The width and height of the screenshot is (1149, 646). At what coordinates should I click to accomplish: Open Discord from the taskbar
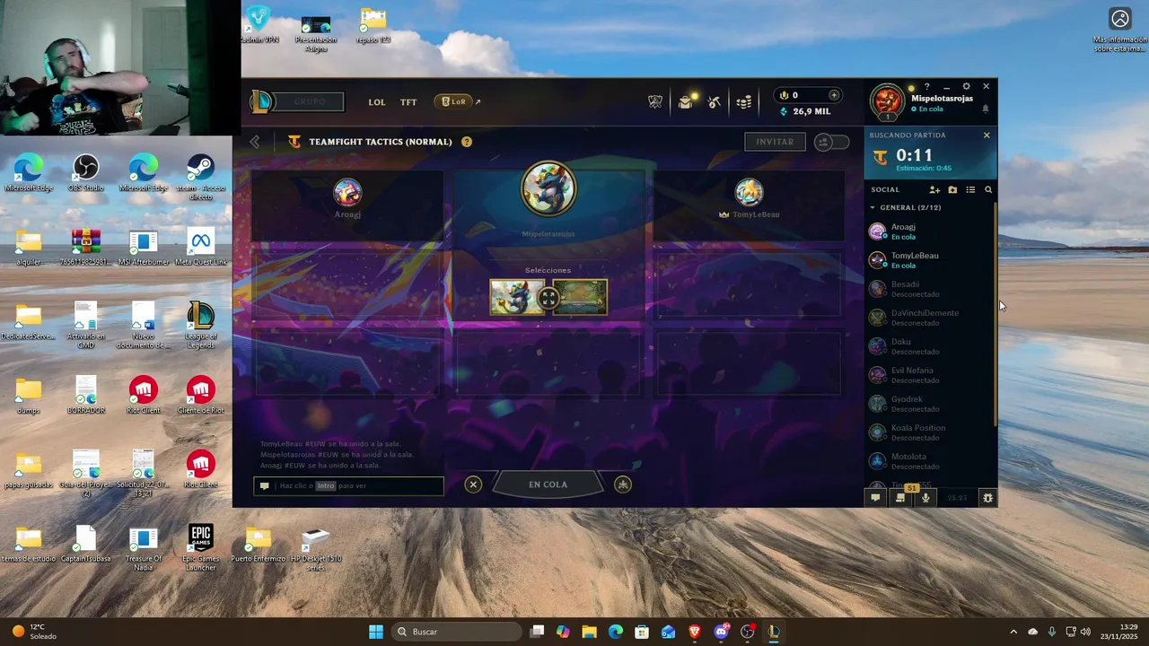[721, 632]
